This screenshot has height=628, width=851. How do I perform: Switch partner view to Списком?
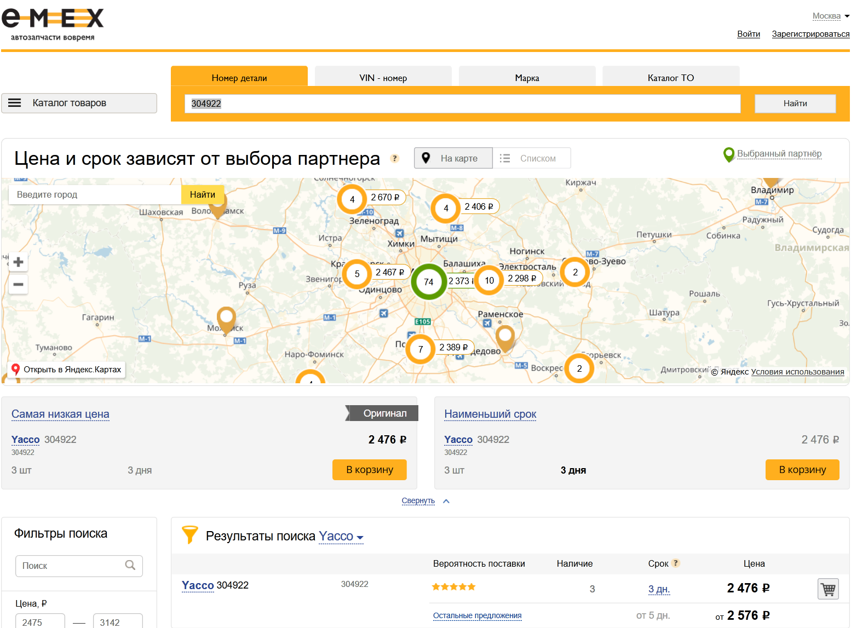pos(532,158)
